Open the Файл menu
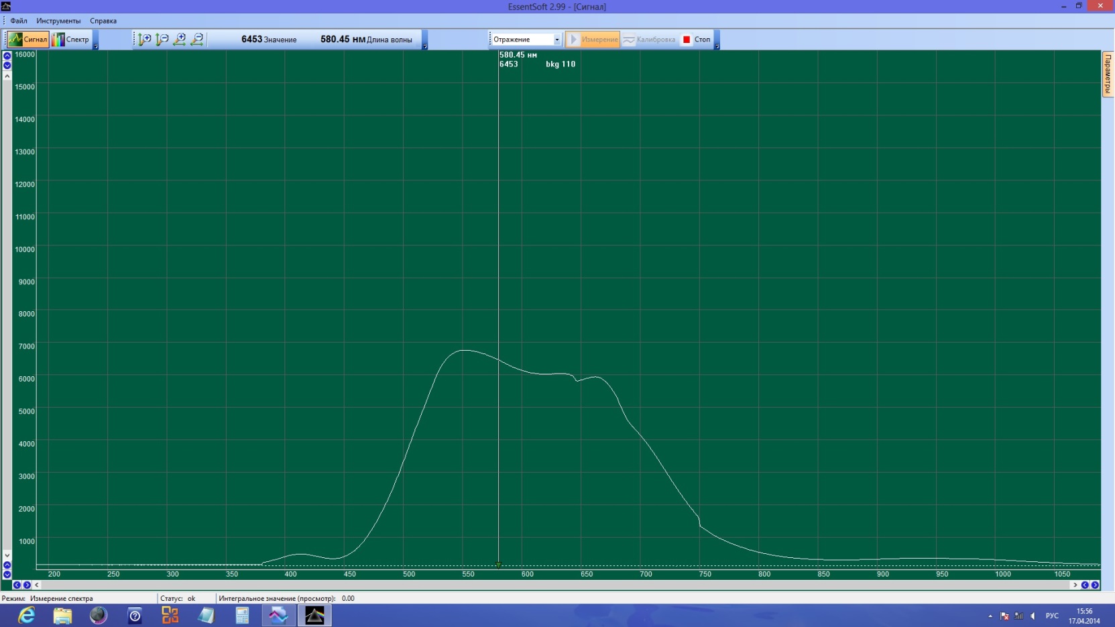Viewport: 1115px width, 627px height. click(19, 21)
